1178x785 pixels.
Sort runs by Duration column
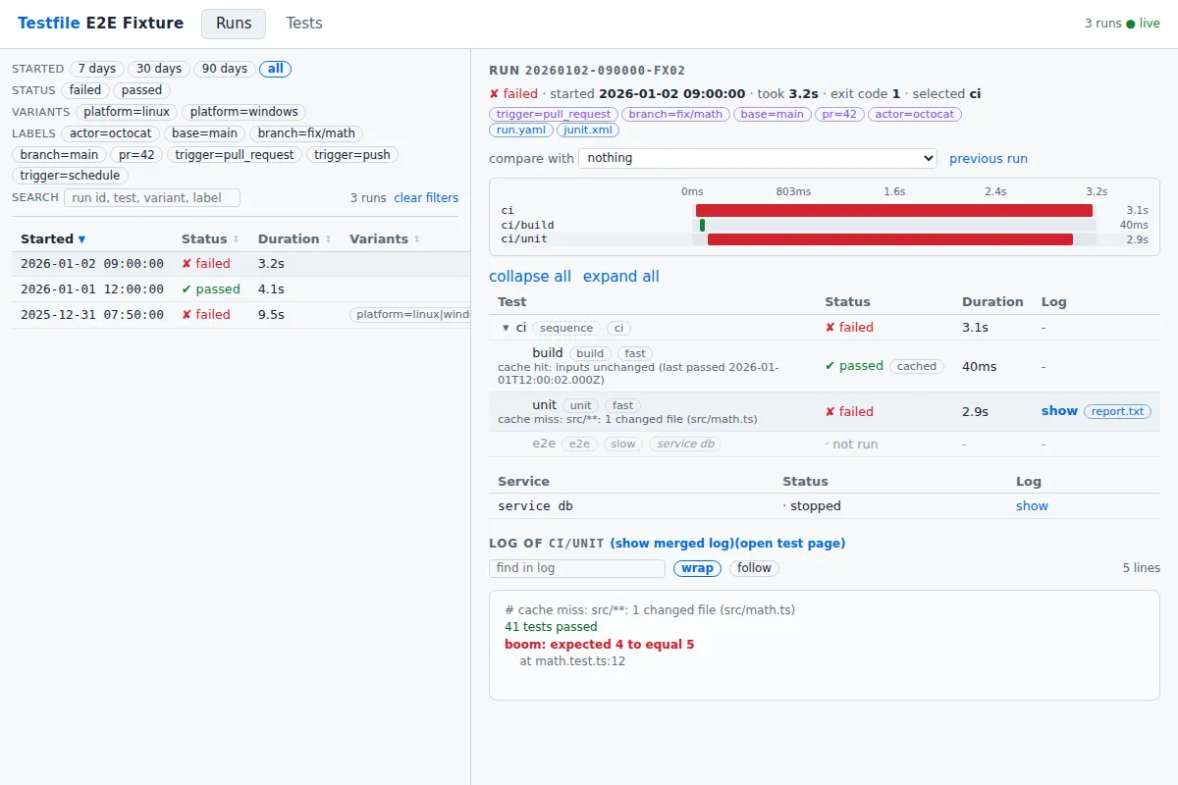(x=294, y=239)
